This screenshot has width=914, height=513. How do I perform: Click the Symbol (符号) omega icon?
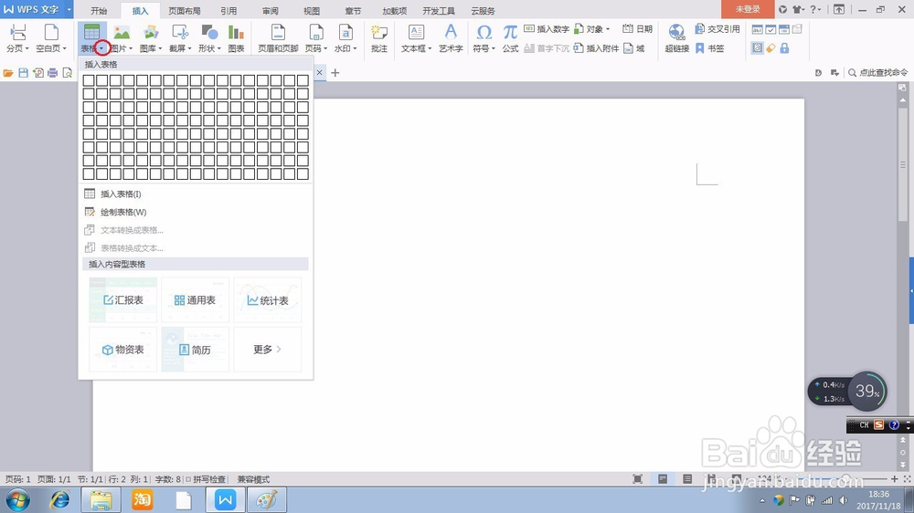pos(484,33)
